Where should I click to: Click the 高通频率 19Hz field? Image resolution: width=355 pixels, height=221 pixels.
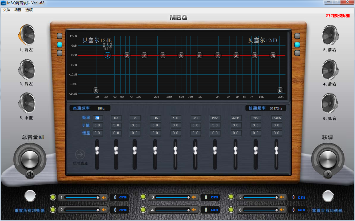coord(90,108)
